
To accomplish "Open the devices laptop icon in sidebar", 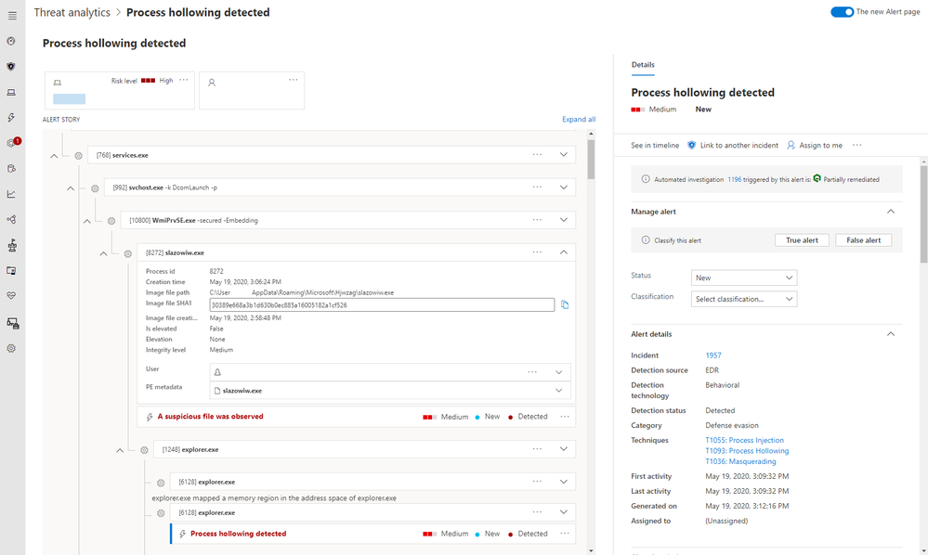I will (11, 92).
